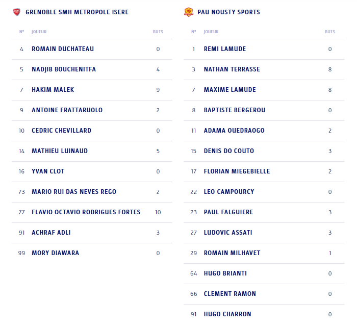Screen dimensions: 357x327
Task: Select Romain Milhavet row
Action: (264, 253)
